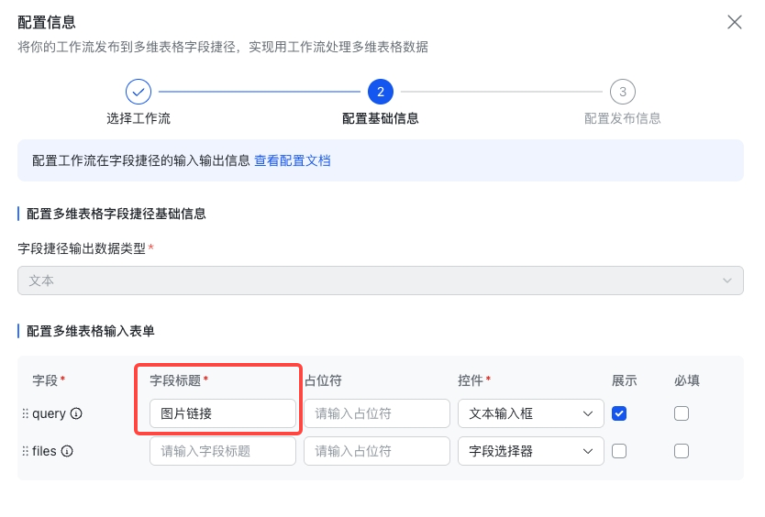Click the 图片链接 field title input

point(223,413)
